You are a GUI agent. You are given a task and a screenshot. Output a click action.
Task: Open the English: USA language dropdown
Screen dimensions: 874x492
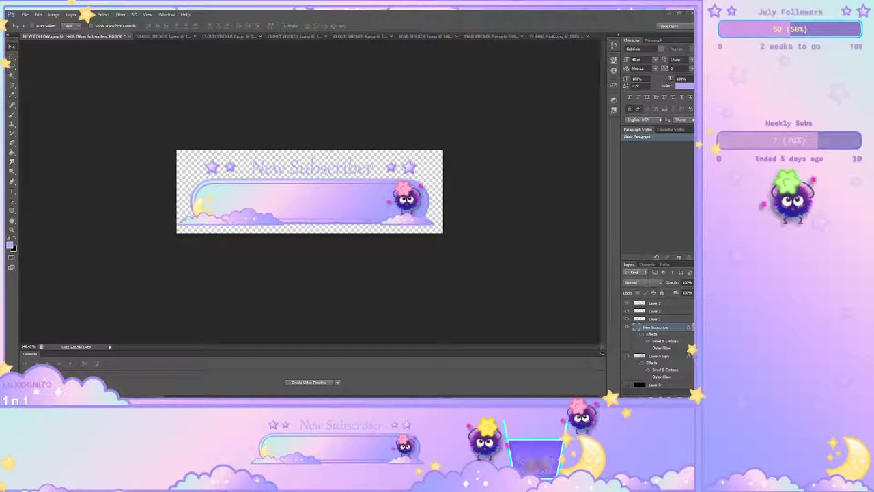(x=644, y=120)
